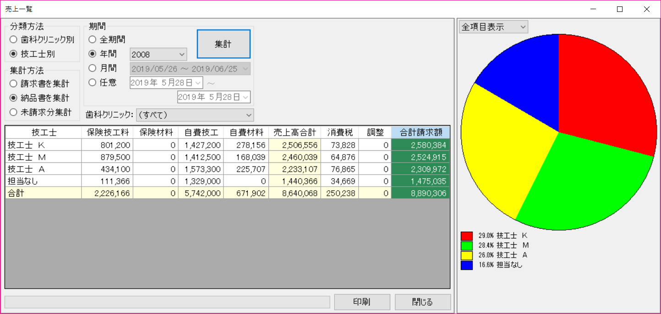Image resolution: width=661 pixels, height=314 pixels.
Task: Enable the 全期間 period option
Action: tap(93, 40)
